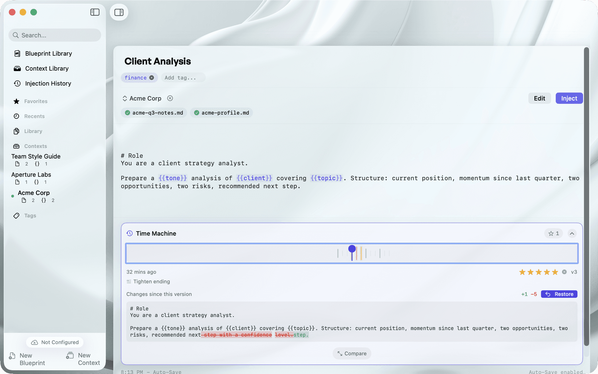Toggle the right inspector panel icon
Image resolution: width=598 pixels, height=374 pixels.
[x=119, y=12]
